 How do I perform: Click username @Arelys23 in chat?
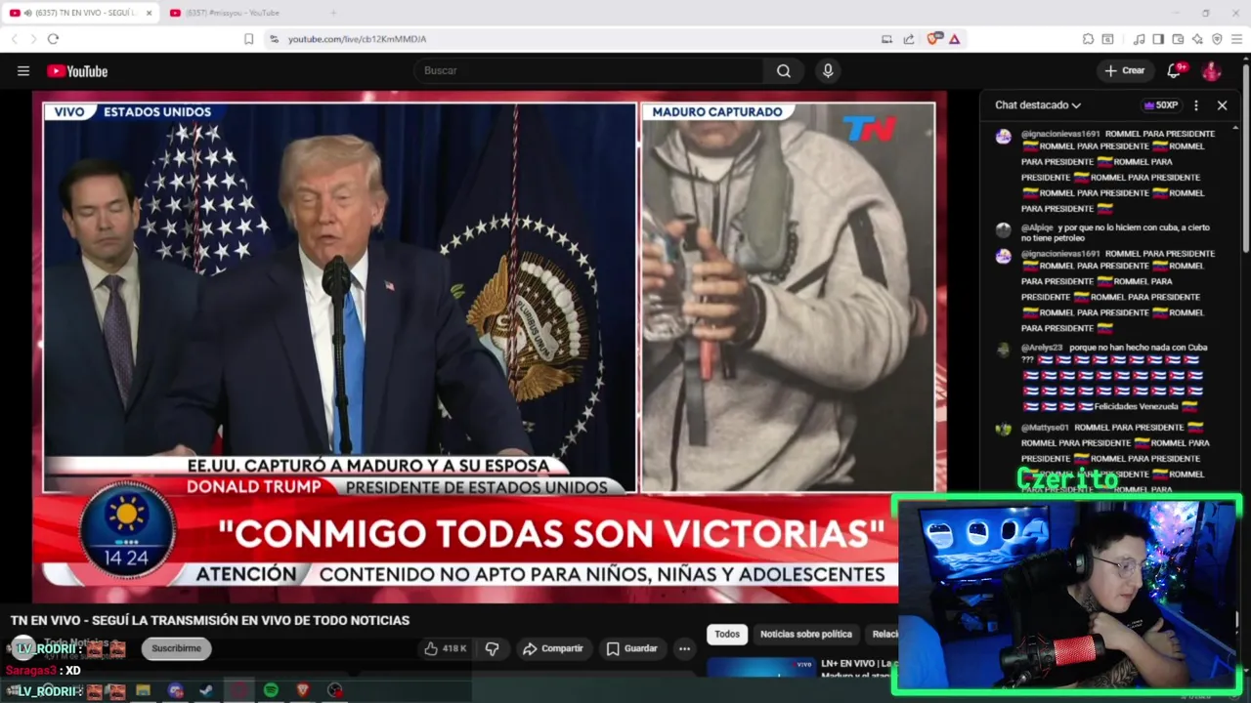click(x=1042, y=348)
